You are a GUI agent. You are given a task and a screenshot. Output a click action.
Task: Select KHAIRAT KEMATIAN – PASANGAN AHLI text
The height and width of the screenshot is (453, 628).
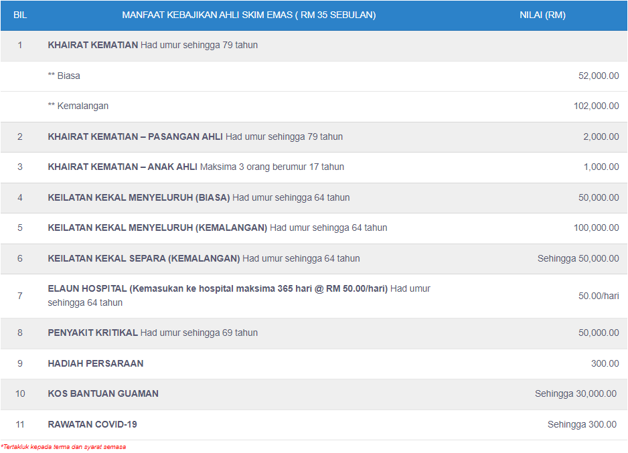pos(135,137)
